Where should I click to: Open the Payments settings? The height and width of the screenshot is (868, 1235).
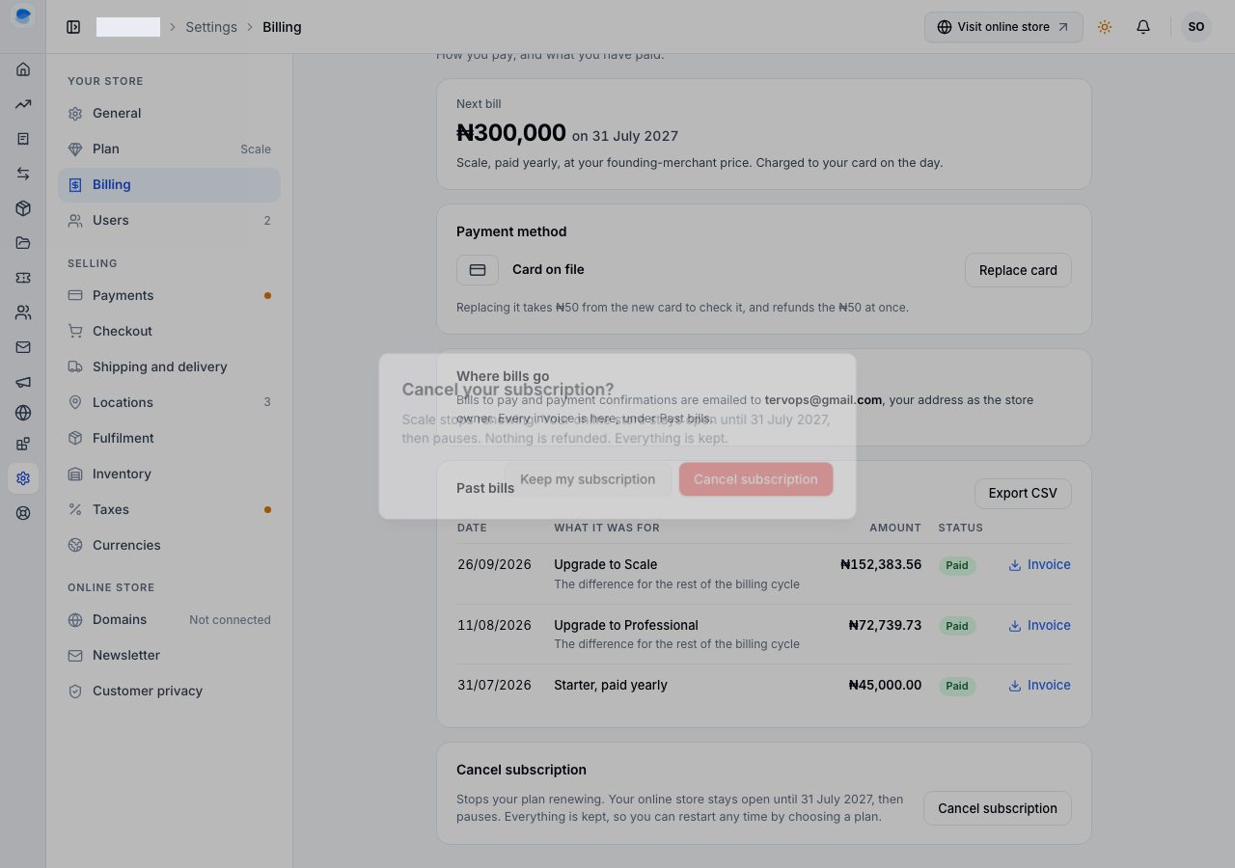pos(169,296)
